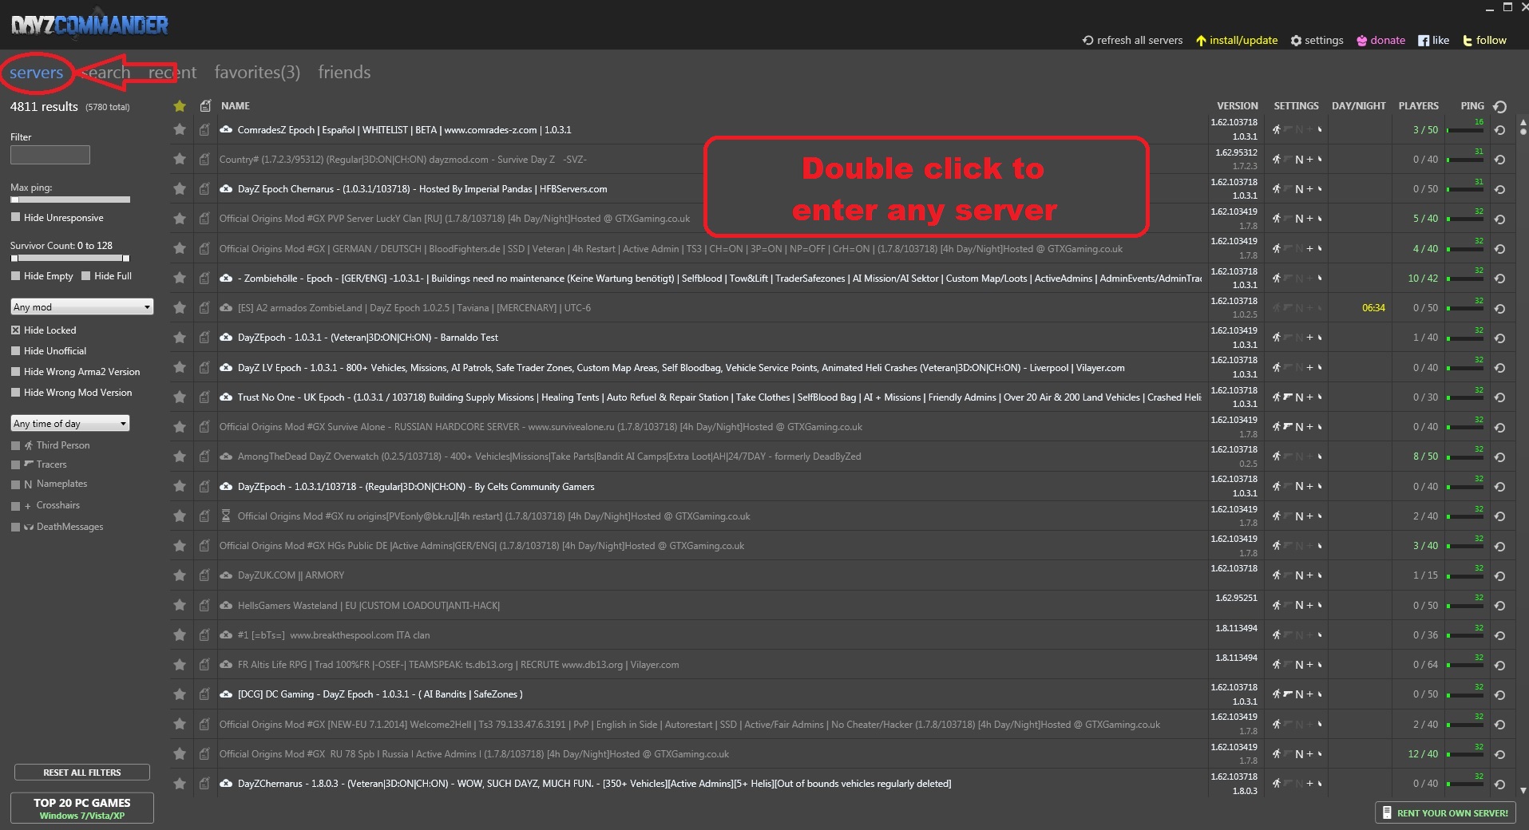Click RENT YOUR OWN SERVER button
The height and width of the screenshot is (830, 1529).
(x=1445, y=812)
